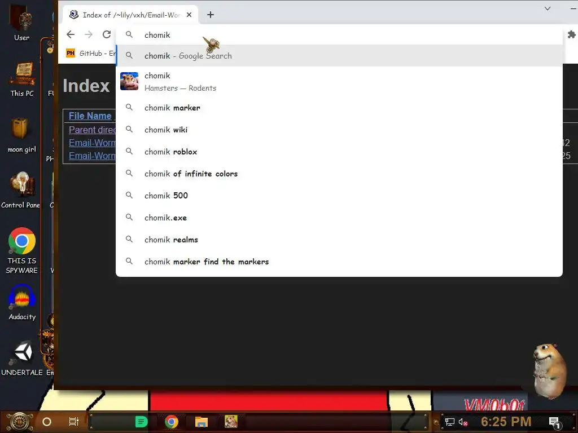Pick the chomik roblox suggestion
578x433 pixels.
tap(339, 152)
